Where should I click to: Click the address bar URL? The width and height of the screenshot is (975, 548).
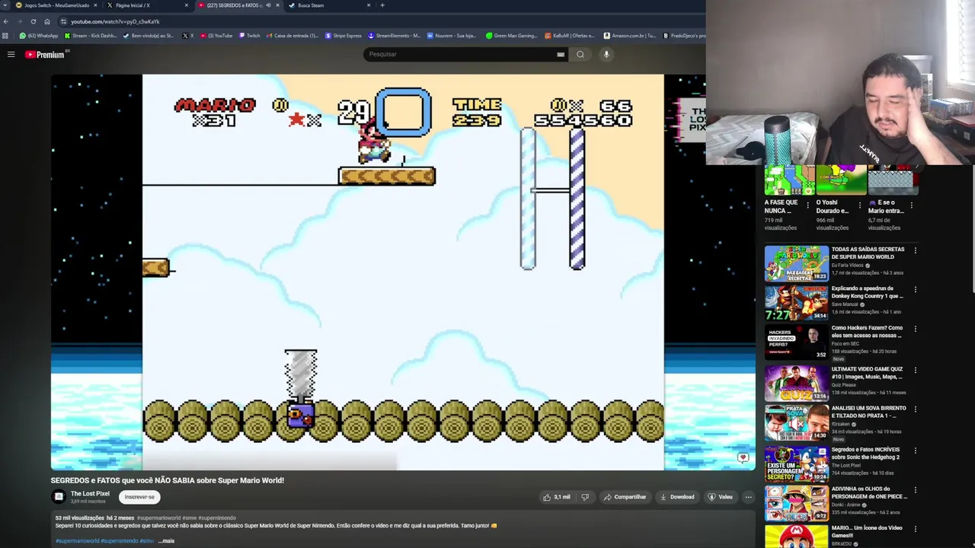115,21
